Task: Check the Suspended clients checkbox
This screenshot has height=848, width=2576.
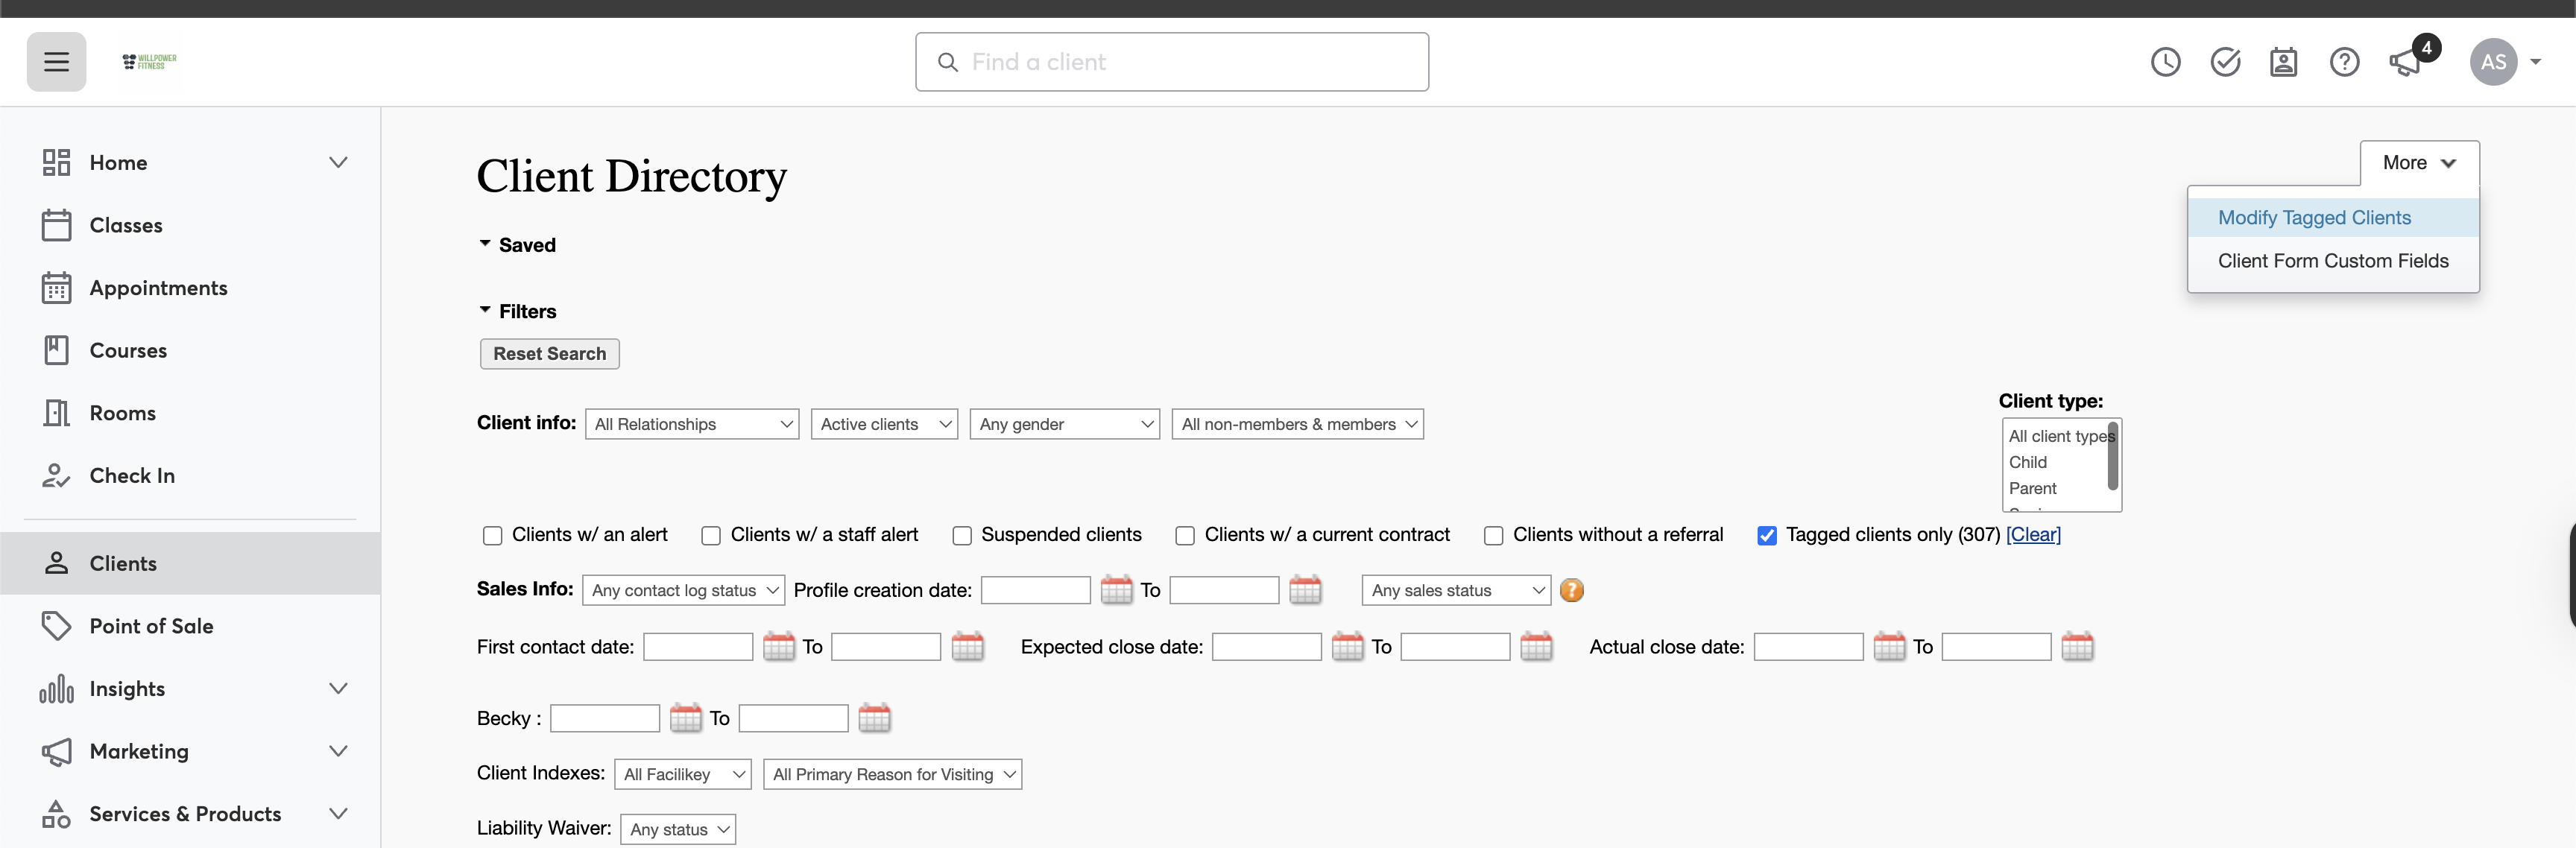Action: tap(962, 536)
